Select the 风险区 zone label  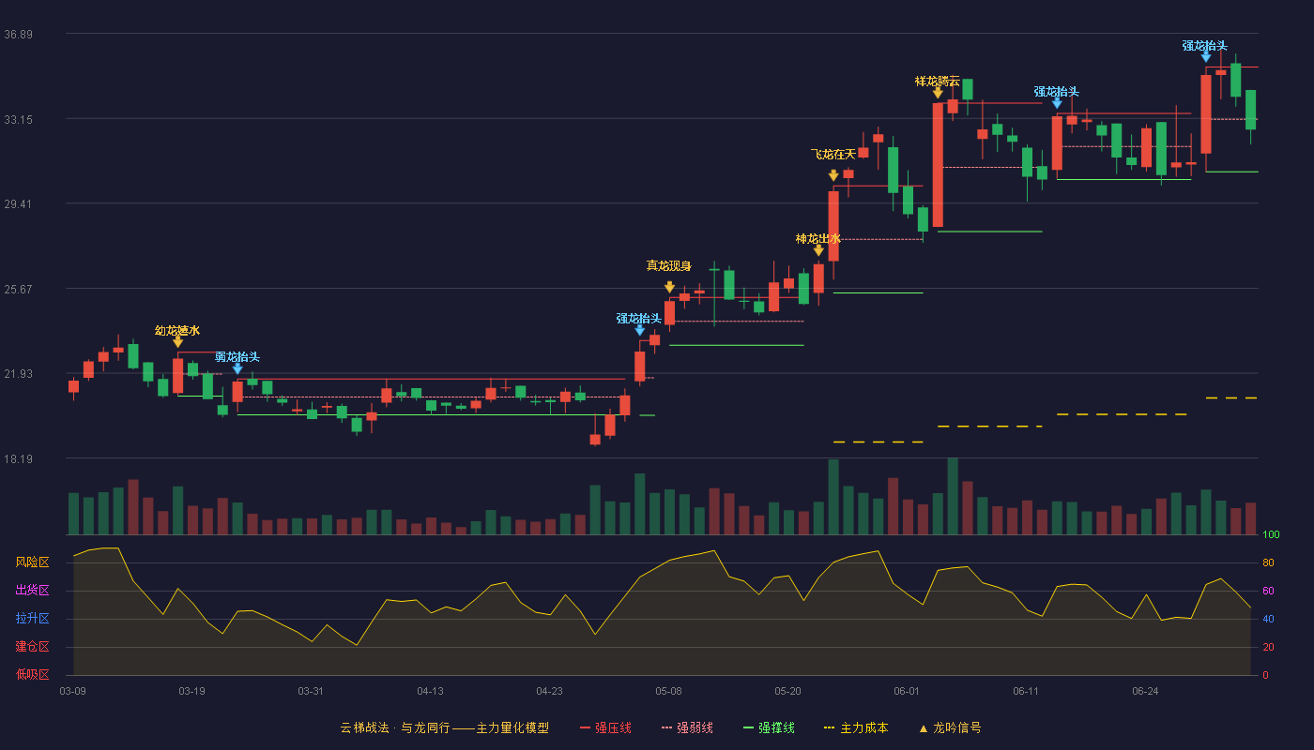click(33, 562)
